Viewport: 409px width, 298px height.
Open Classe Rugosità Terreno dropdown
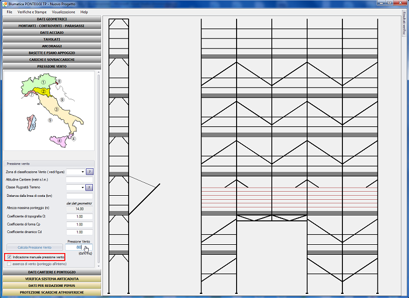[82, 187]
